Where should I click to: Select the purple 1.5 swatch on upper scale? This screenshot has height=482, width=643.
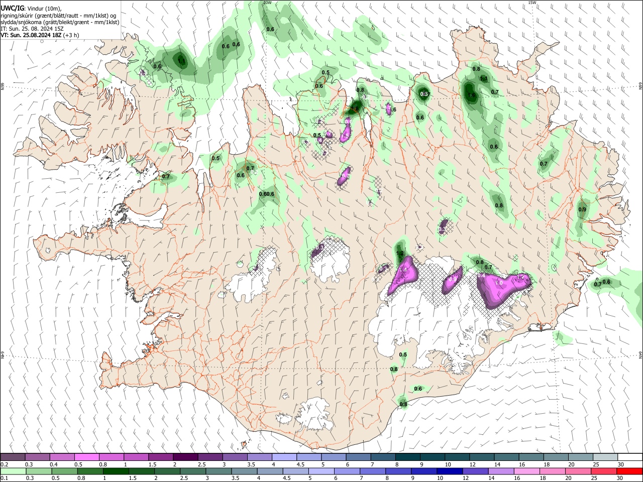[x=161, y=457]
